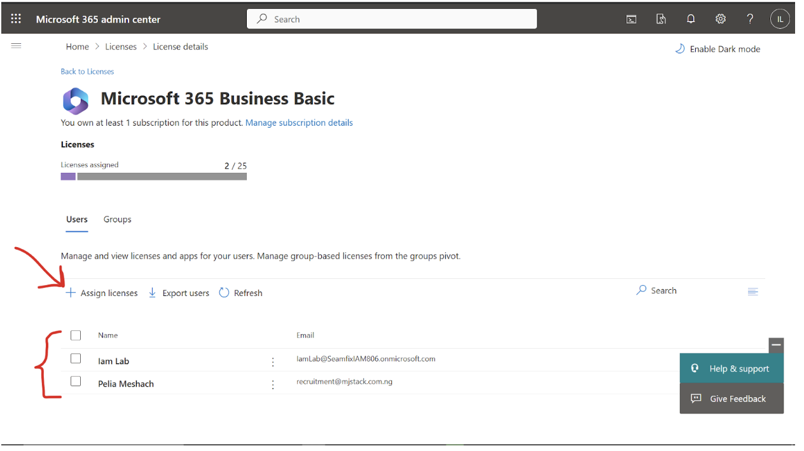Click the name Pelia Meshach
The image size is (804, 451).
click(126, 384)
